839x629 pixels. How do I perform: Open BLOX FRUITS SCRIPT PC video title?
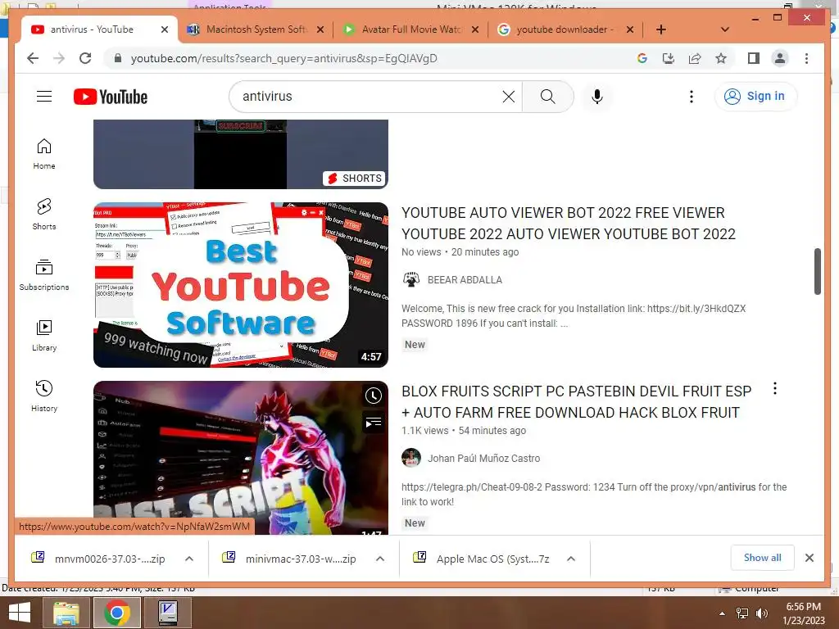pyautogui.click(x=576, y=401)
